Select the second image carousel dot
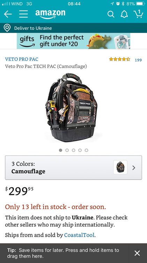This screenshot has width=147, height=263. pyautogui.click(x=67, y=150)
